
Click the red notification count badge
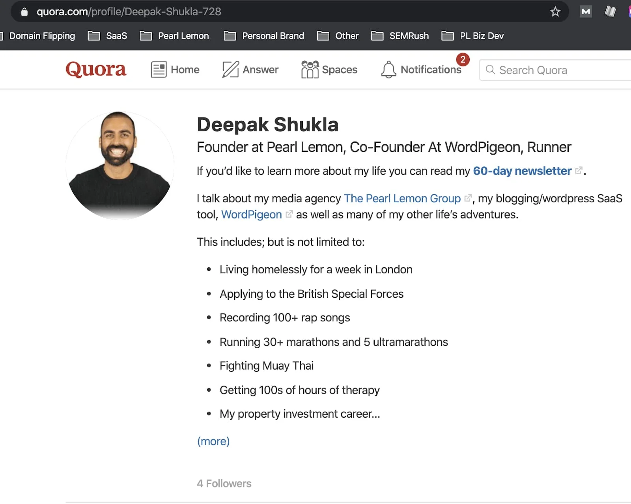click(463, 60)
